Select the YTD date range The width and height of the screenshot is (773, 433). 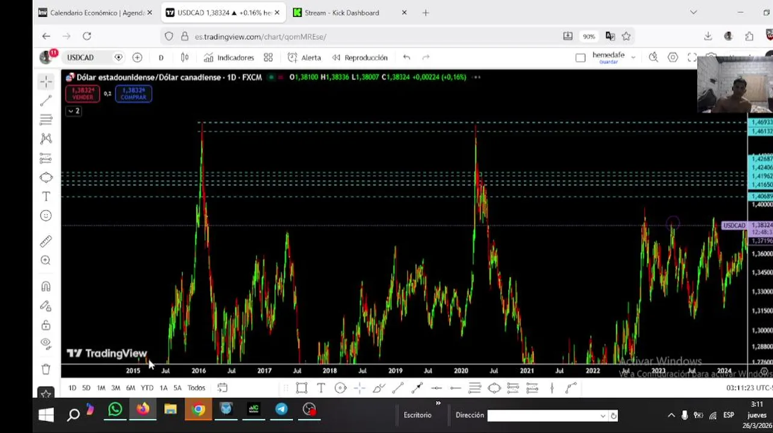point(147,388)
